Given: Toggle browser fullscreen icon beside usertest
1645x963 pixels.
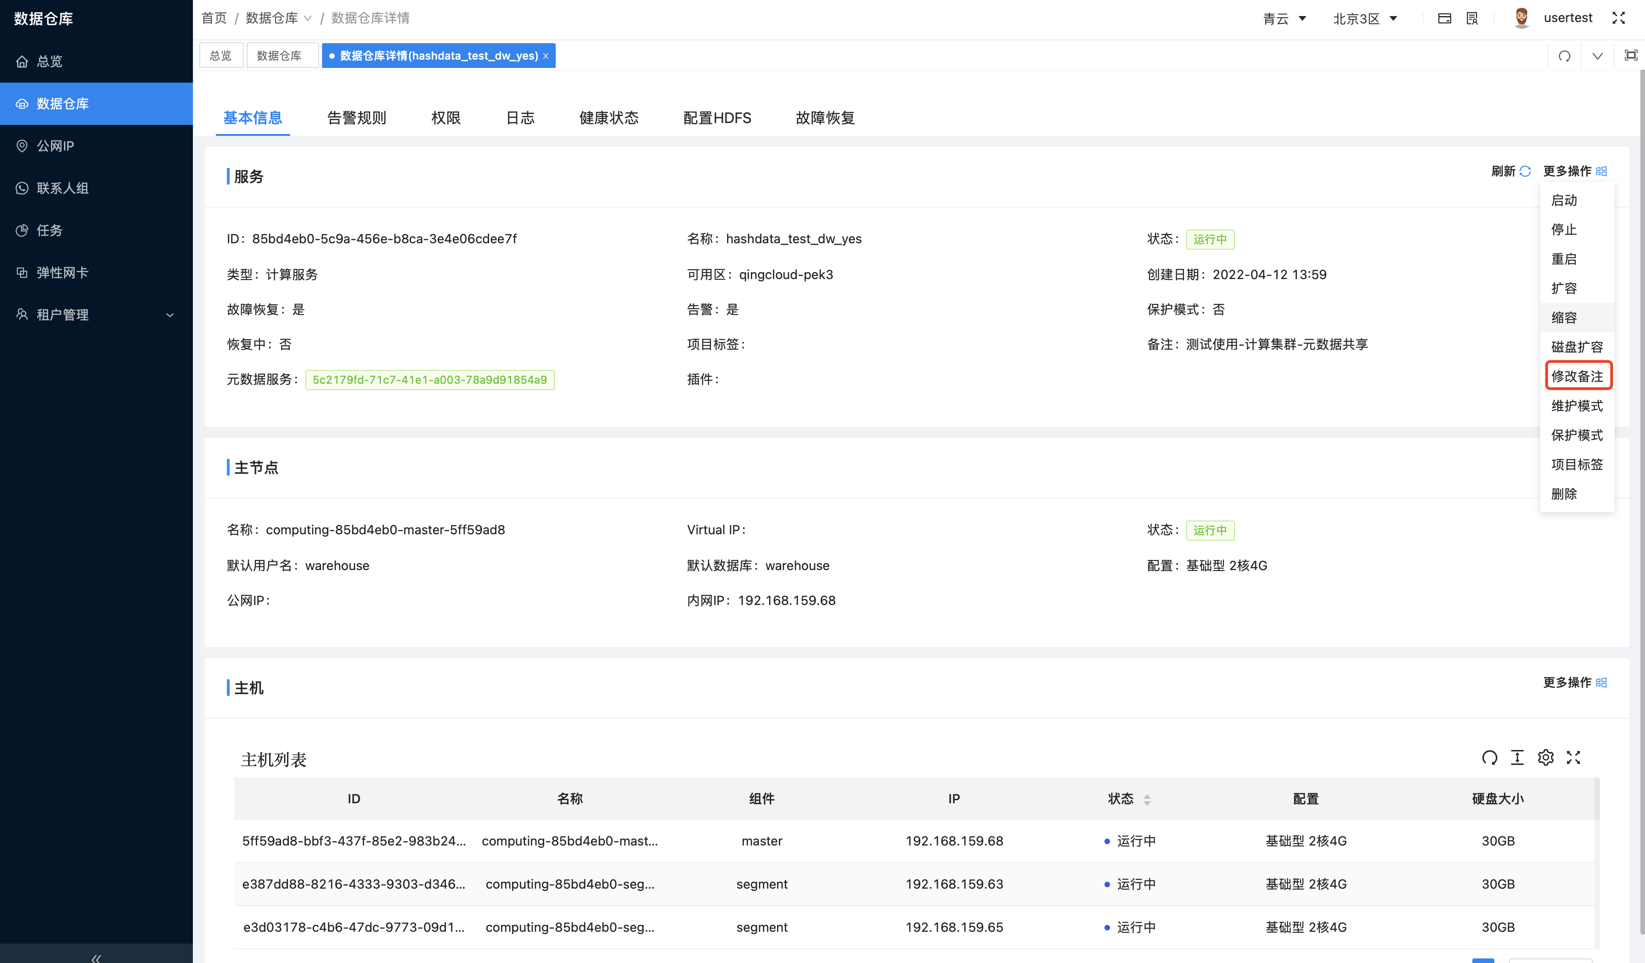Looking at the screenshot, I should tap(1618, 18).
